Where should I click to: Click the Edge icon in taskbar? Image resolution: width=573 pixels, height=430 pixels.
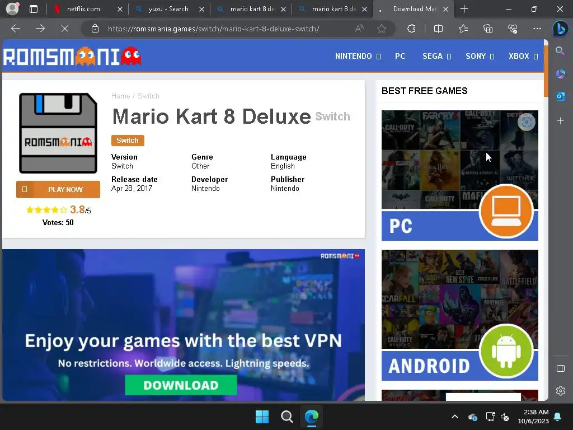tap(312, 417)
